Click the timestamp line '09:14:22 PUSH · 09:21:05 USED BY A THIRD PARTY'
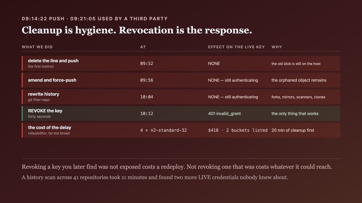The width and height of the screenshot is (362, 203). (x=95, y=19)
